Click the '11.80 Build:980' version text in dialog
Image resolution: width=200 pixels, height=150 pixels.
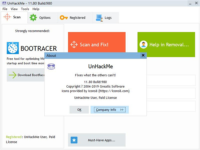(95, 82)
